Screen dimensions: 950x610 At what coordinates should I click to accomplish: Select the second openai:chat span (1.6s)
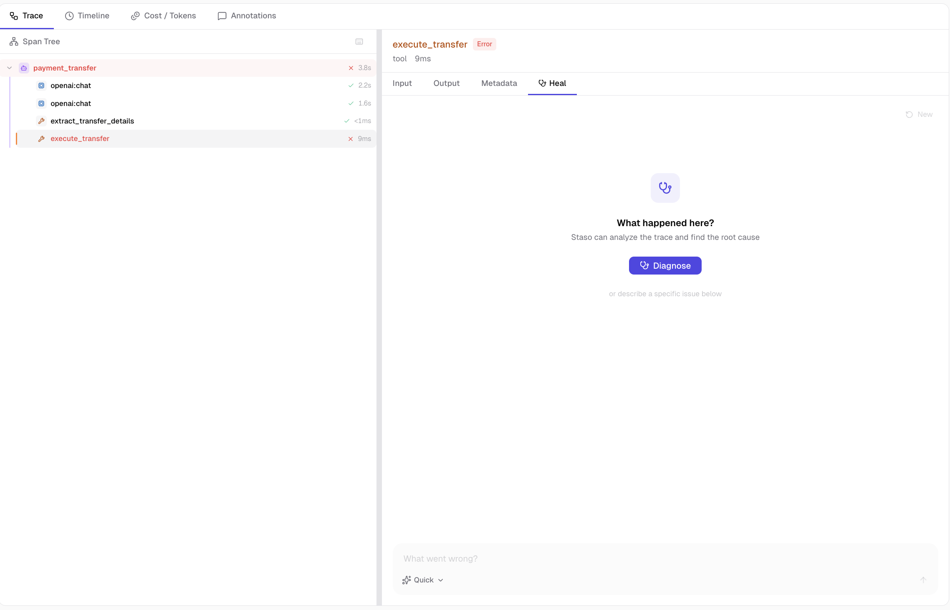coord(71,103)
